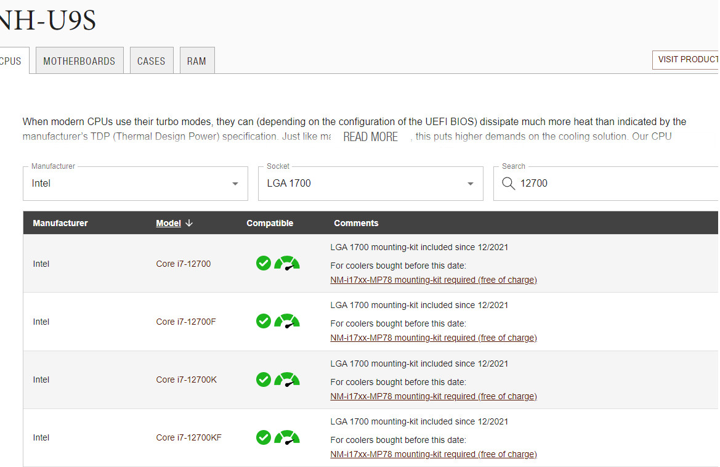Switch to the Cases tab
The height and width of the screenshot is (467, 720).
152,61
